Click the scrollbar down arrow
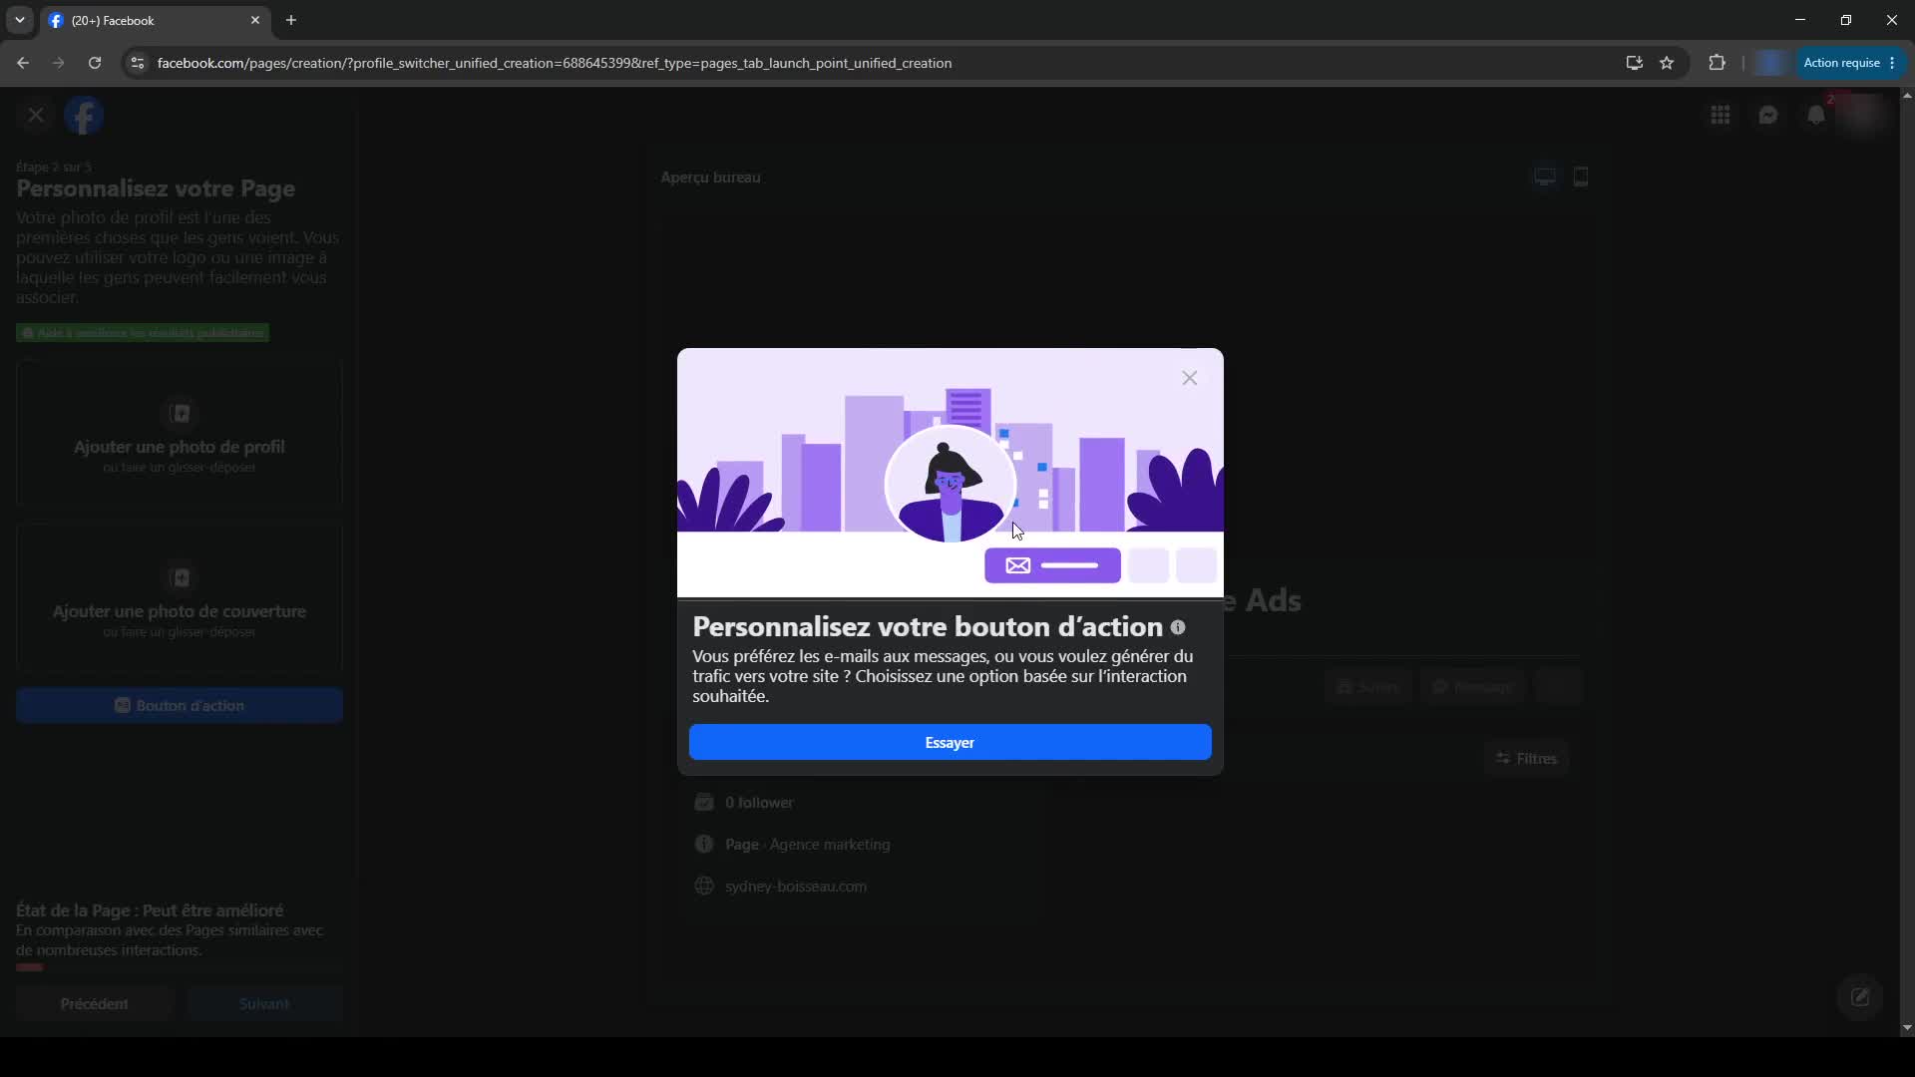The height and width of the screenshot is (1077, 1915). (x=1907, y=1027)
